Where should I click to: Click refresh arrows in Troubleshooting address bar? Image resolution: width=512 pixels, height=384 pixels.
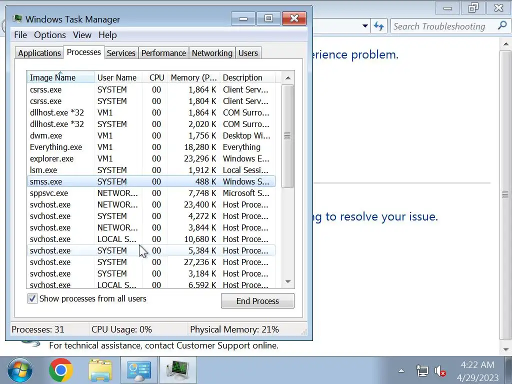pos(379,26)
